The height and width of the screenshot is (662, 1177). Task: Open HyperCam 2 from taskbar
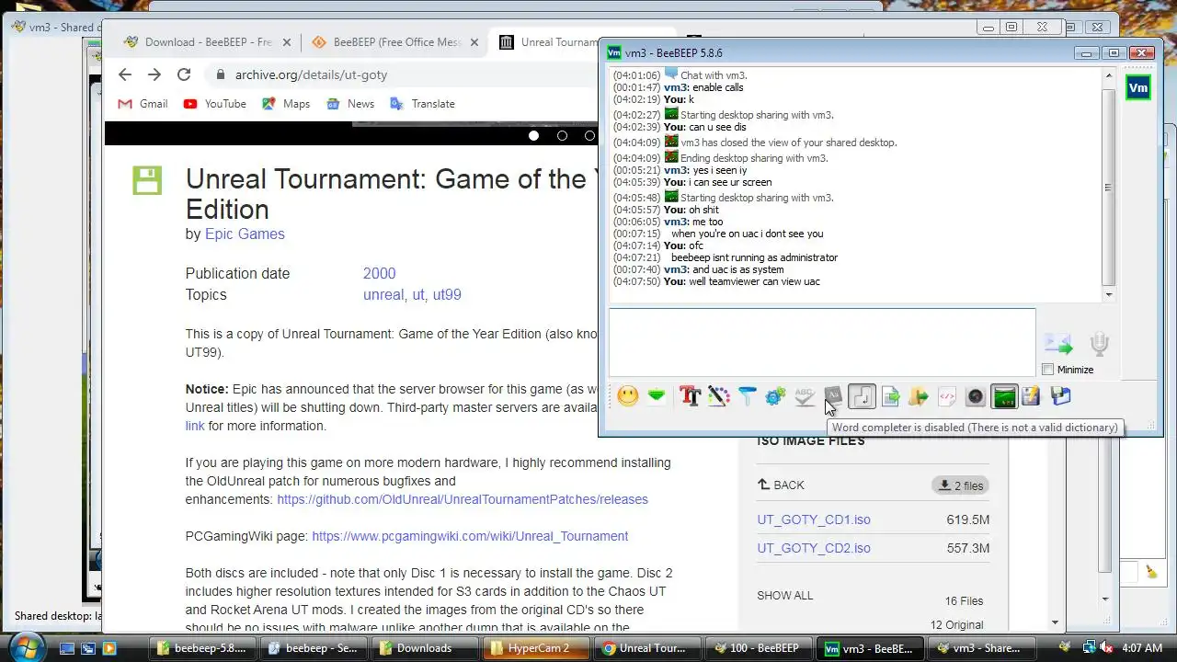point(537,648)
